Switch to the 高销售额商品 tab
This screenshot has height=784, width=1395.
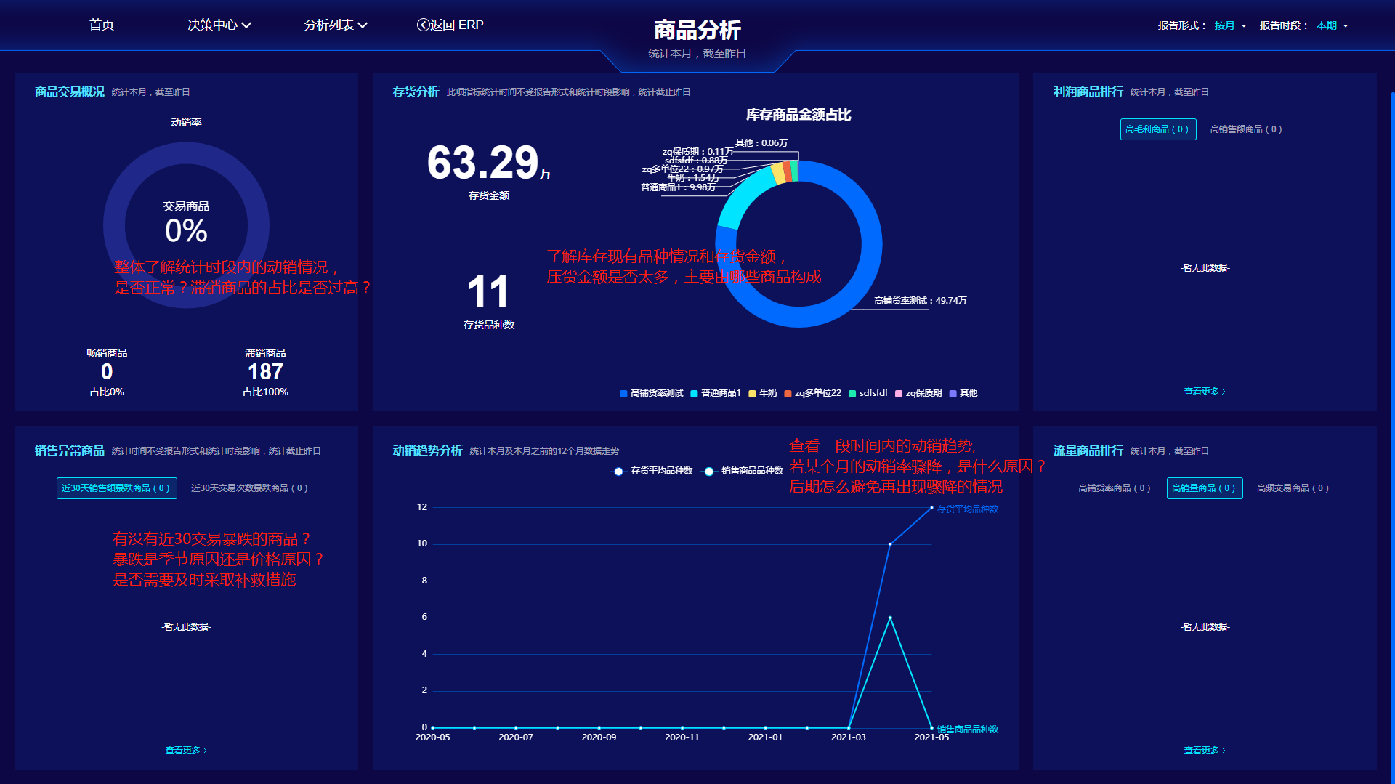(x=1245, y=129)
